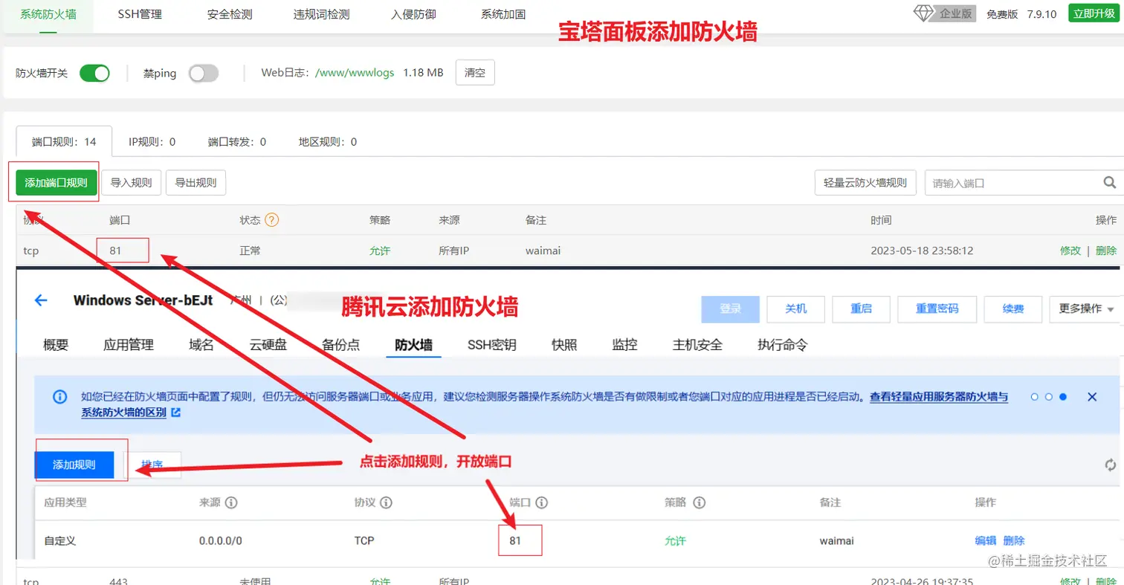Go to the 入侵防御 tab

tap(413, 13)
